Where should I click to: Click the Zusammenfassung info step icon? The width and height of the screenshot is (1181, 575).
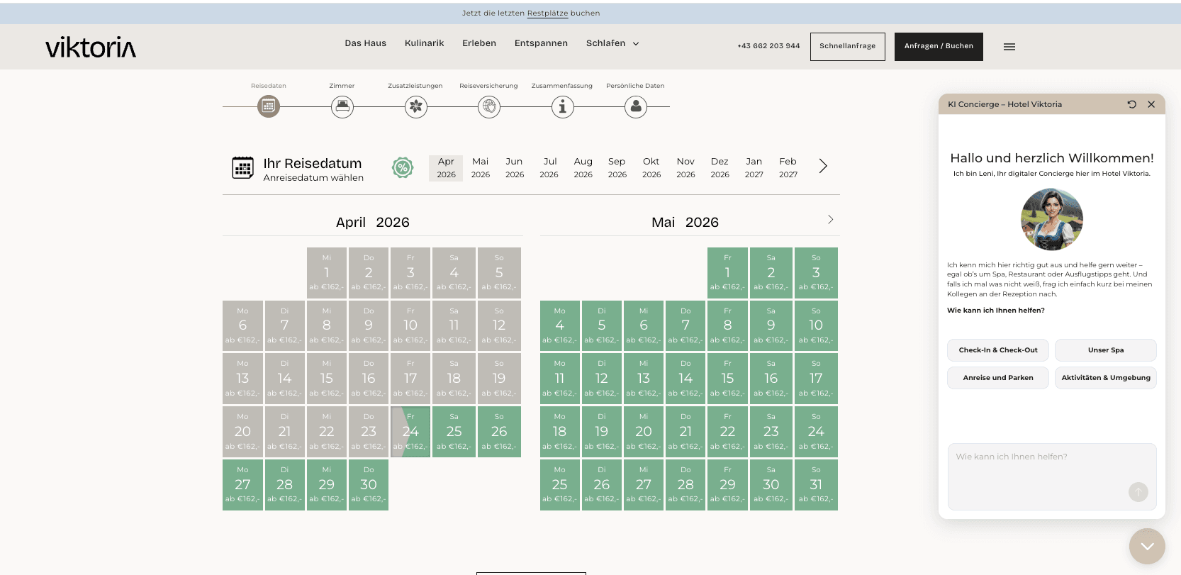click(x=563, y=106)
